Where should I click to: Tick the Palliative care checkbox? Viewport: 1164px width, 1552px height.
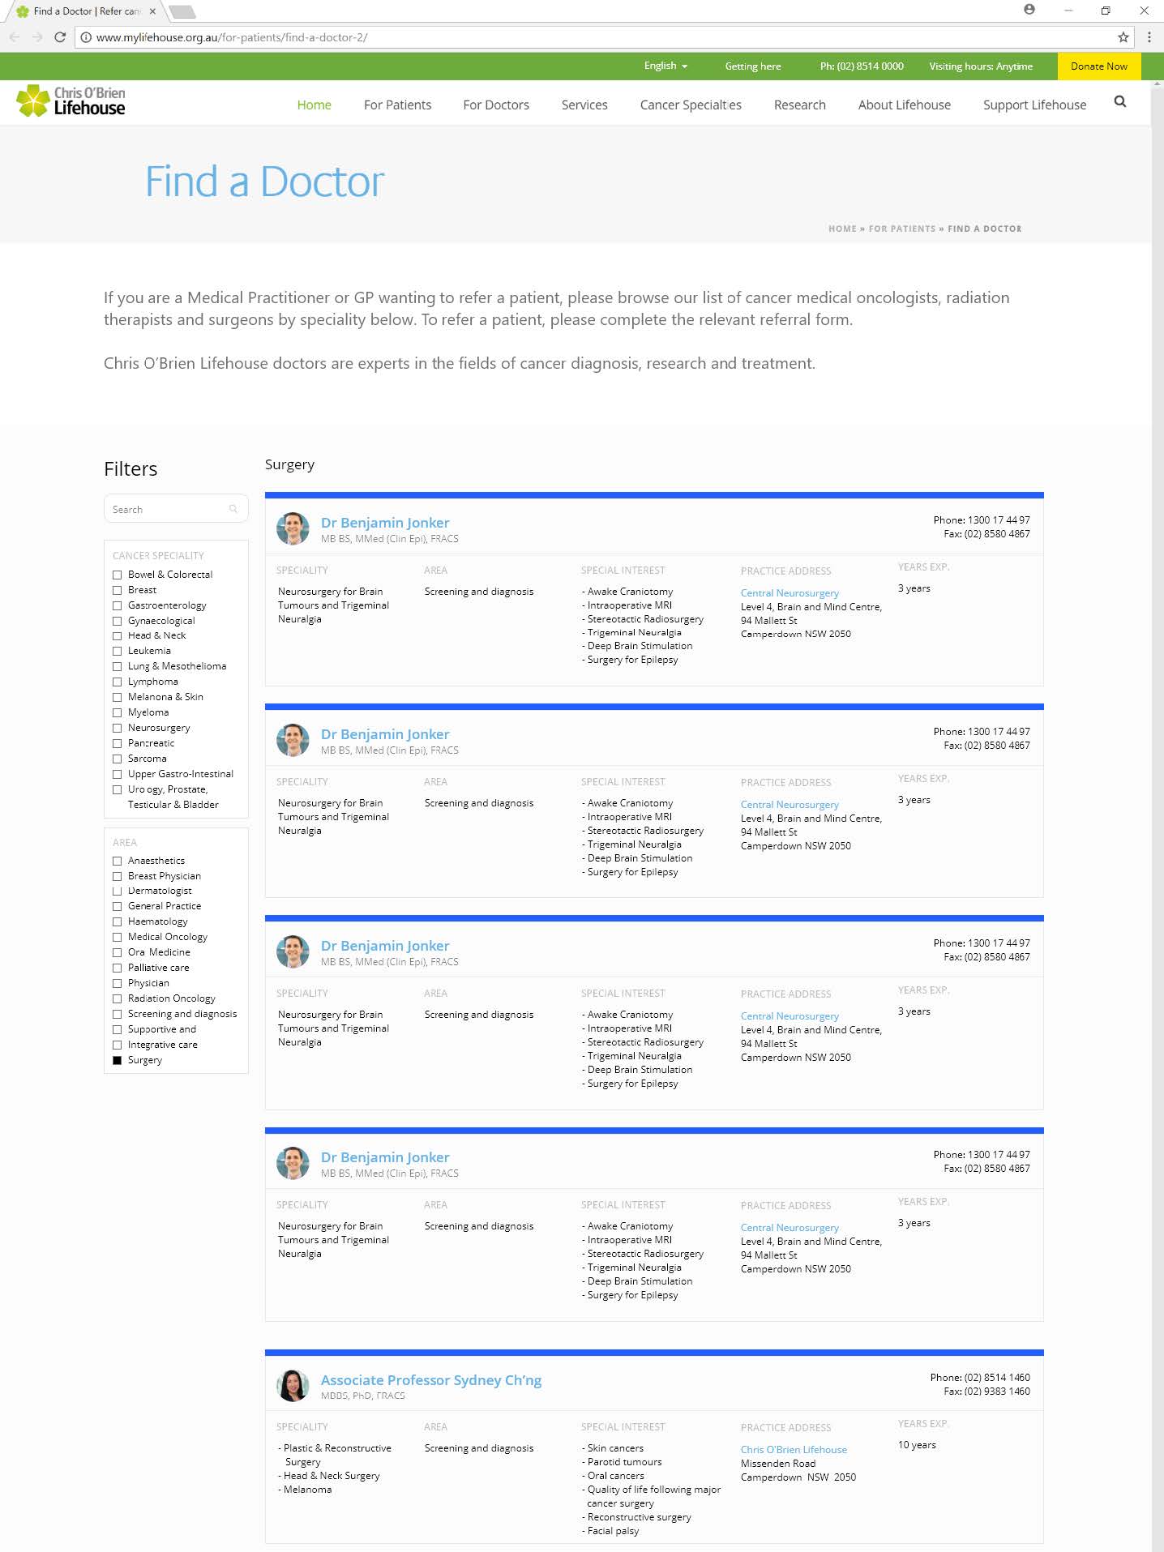[117, 968]
